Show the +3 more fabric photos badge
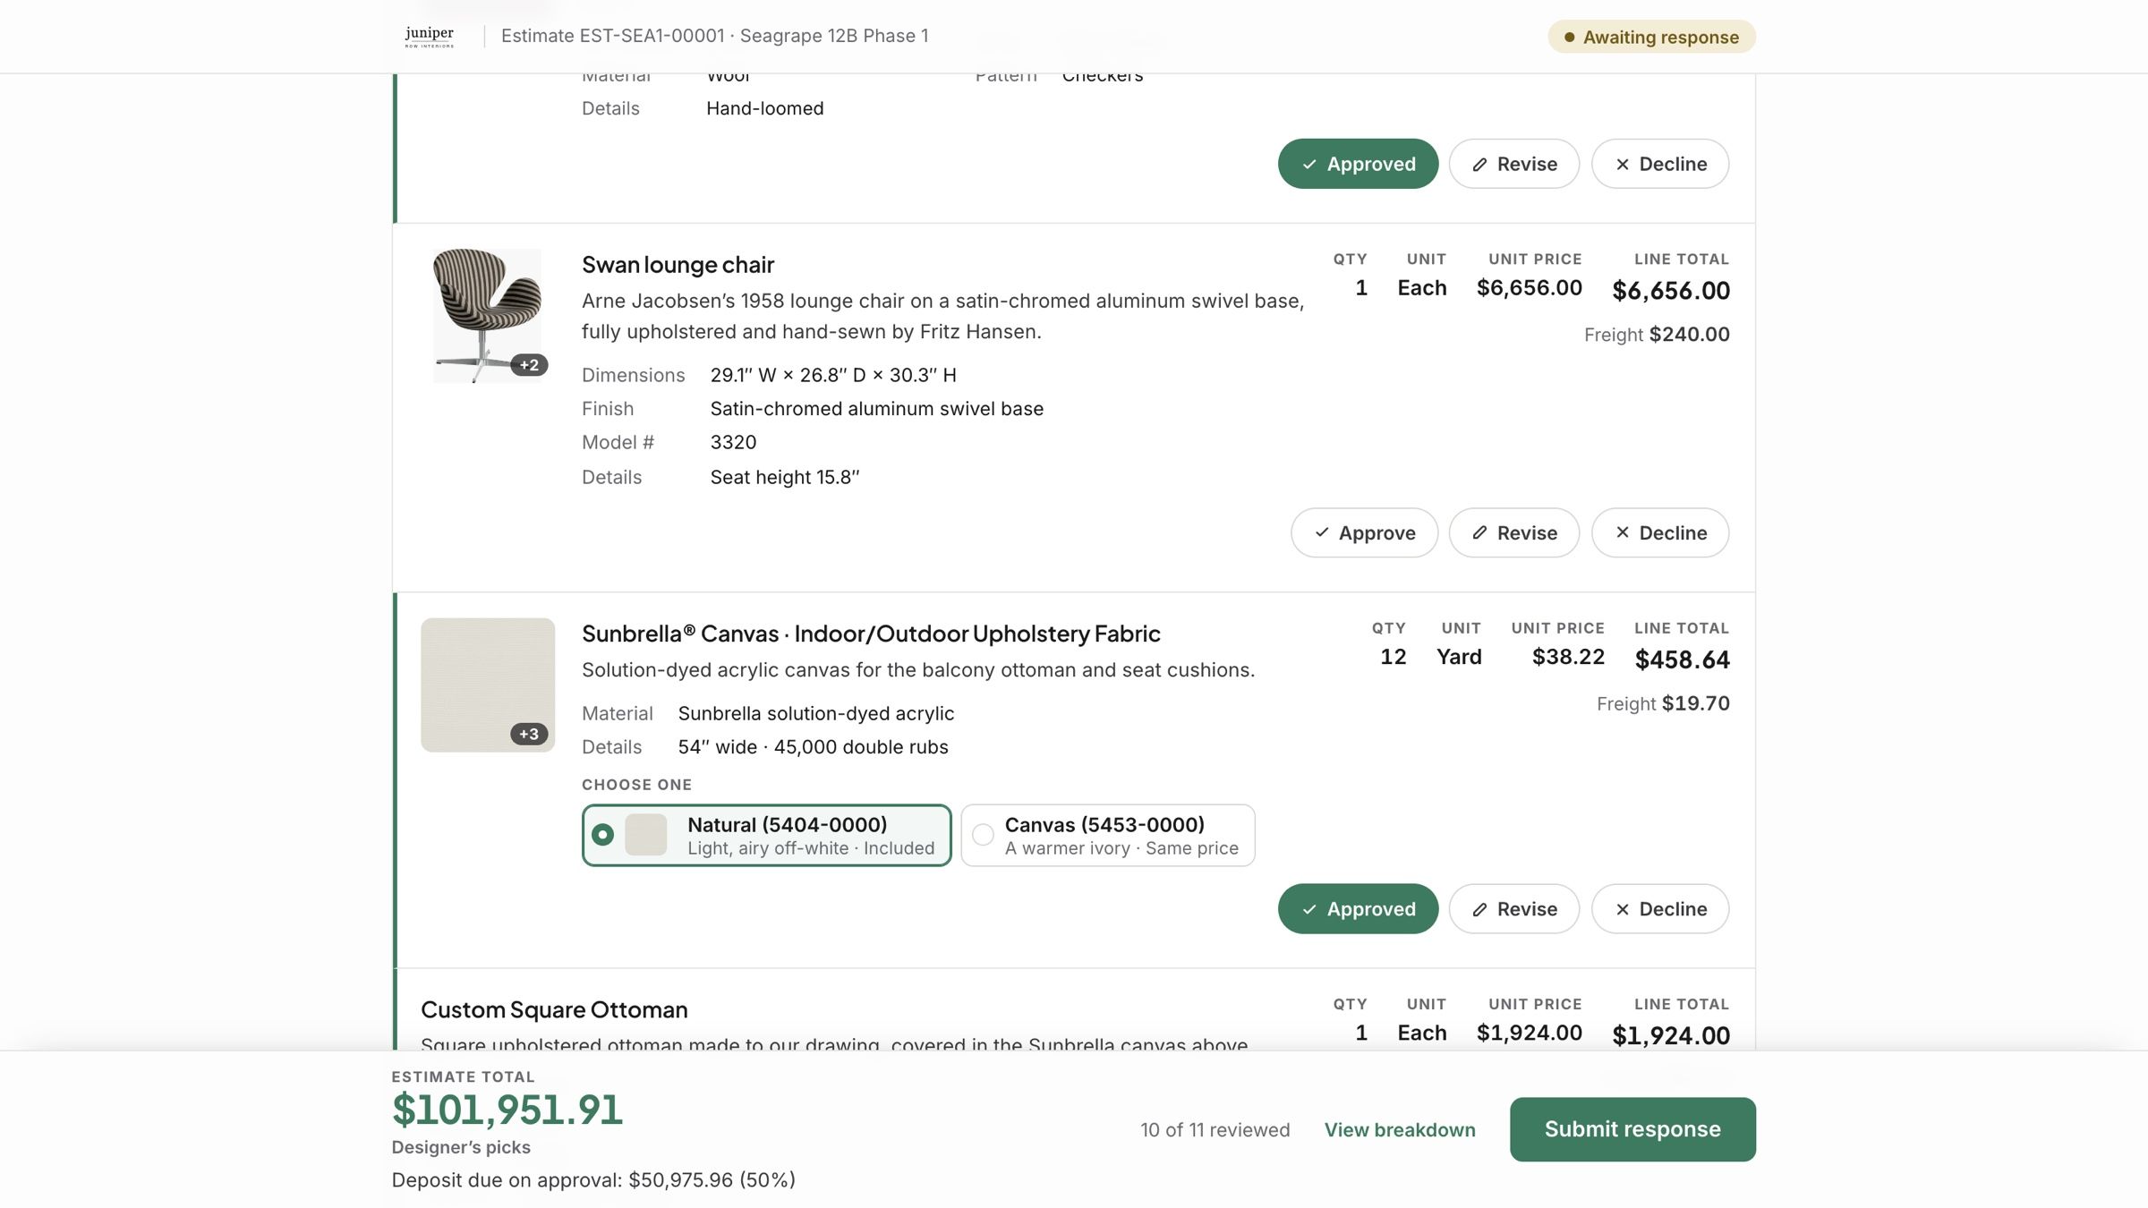 tap(529, 735)
